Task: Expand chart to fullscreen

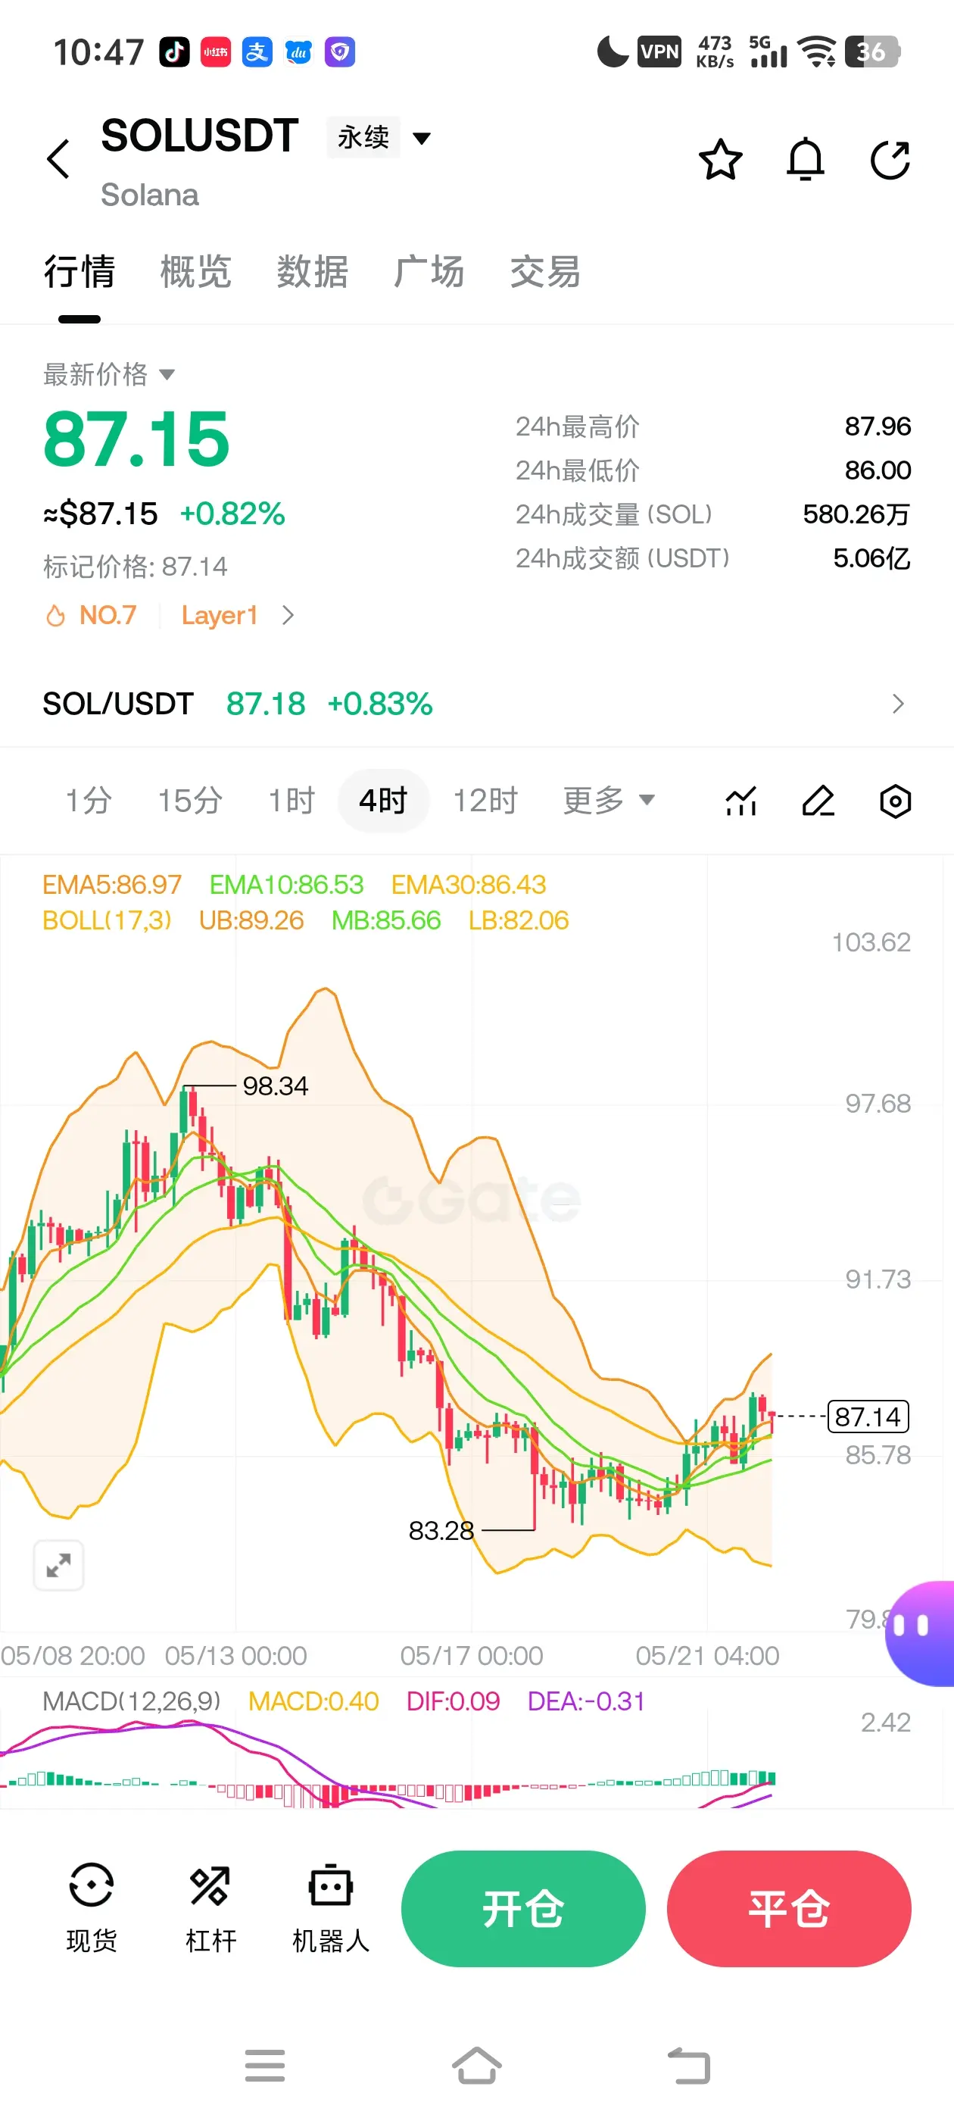Action: coord(58,1564)
